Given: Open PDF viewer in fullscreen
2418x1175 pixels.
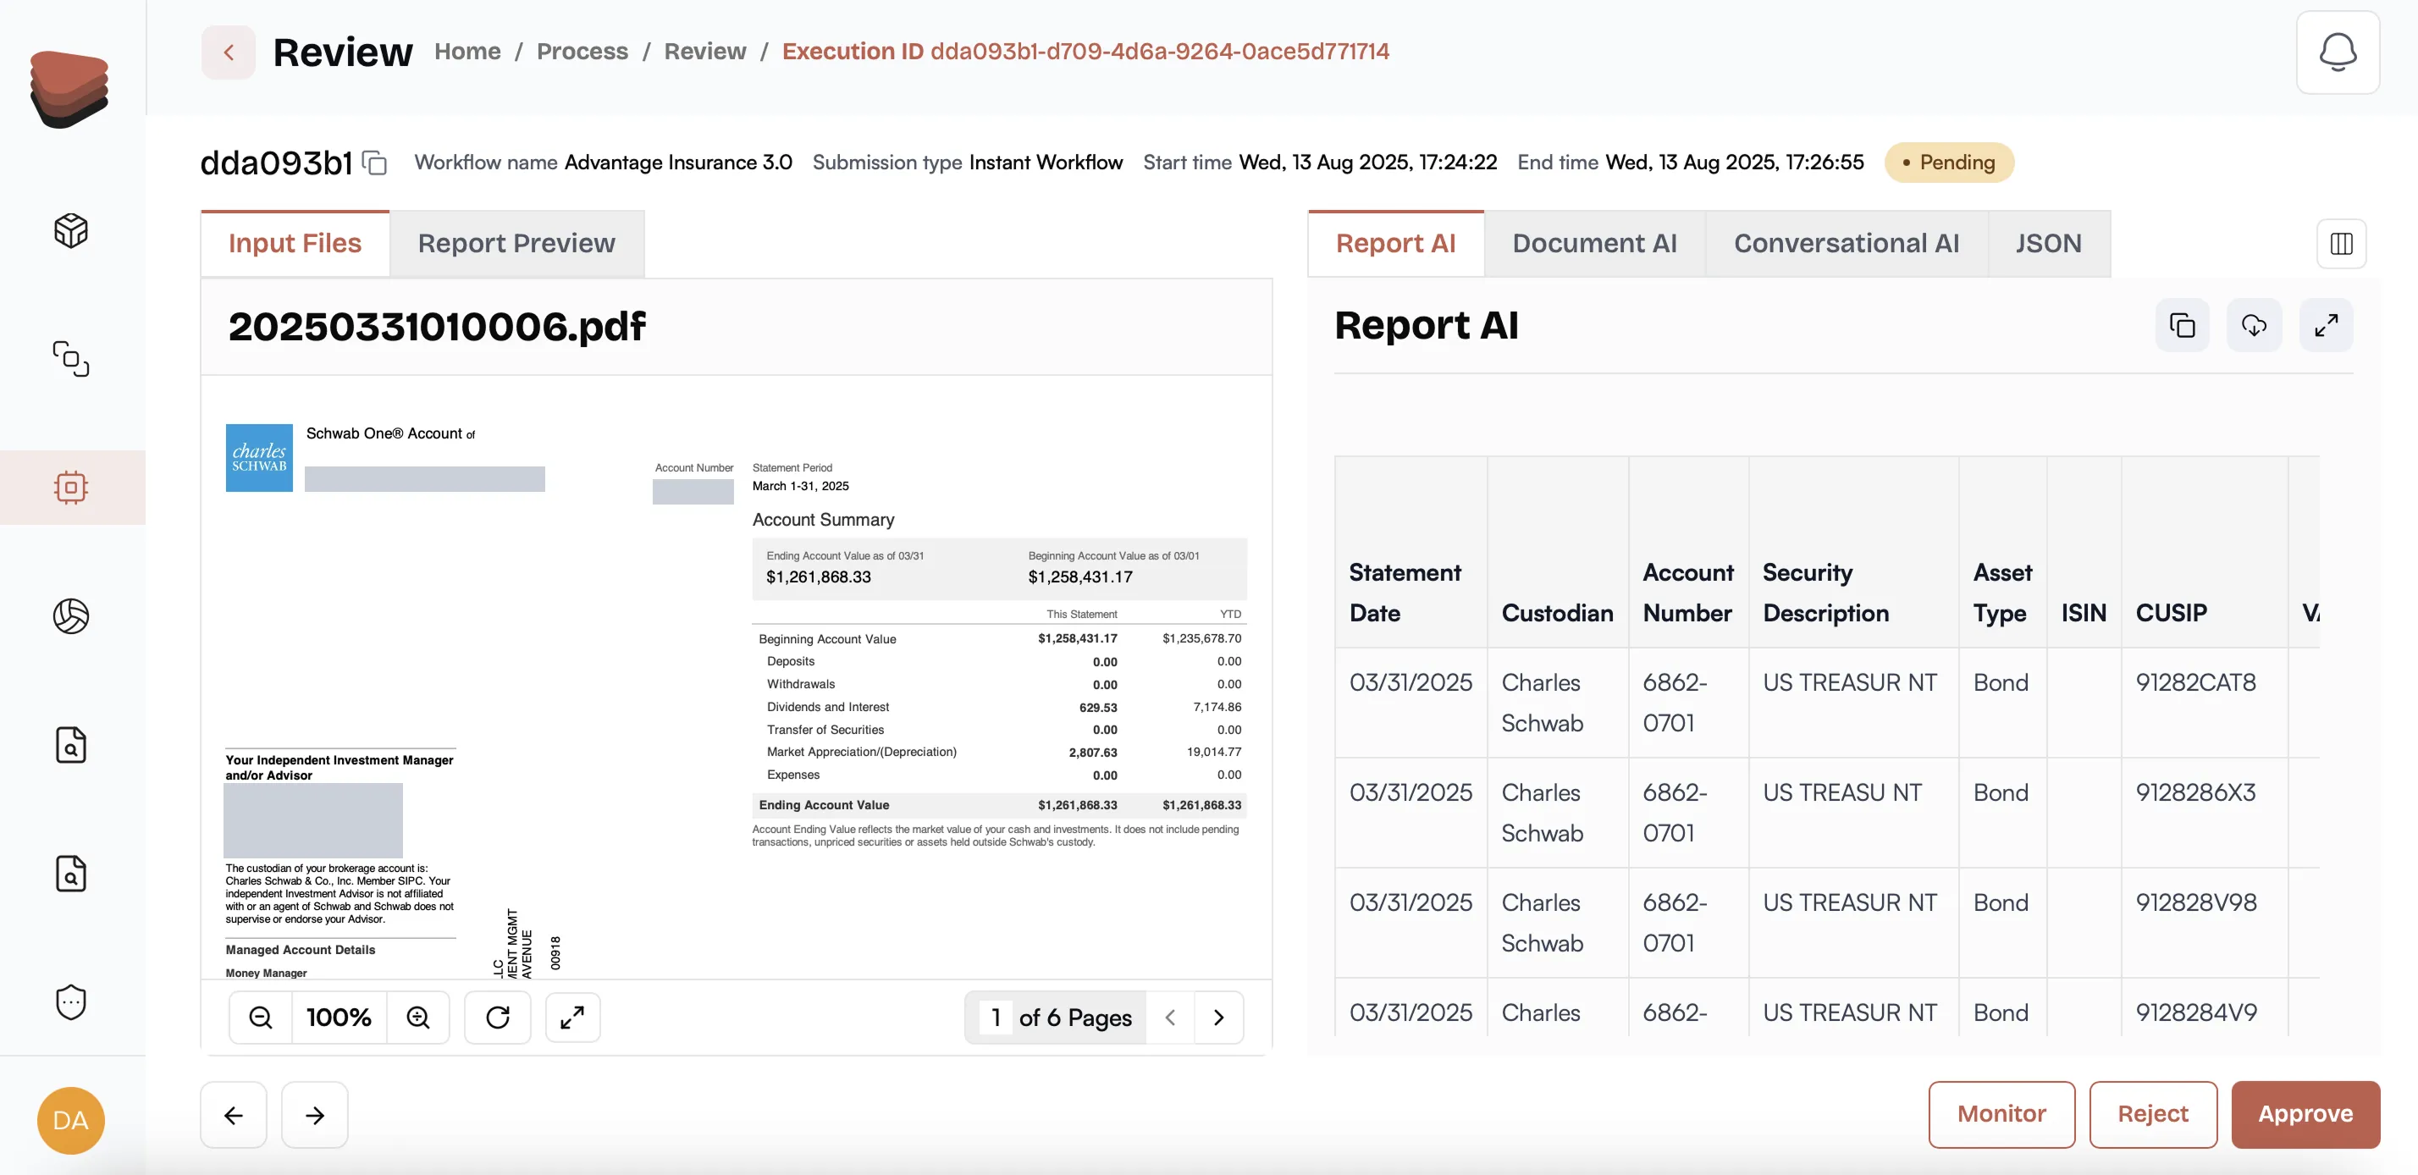Looking at the screenshot, I should 572,1018.
